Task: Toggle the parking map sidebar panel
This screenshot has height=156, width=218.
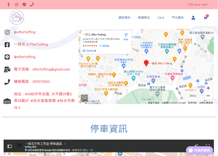Action: coord(9,146)
